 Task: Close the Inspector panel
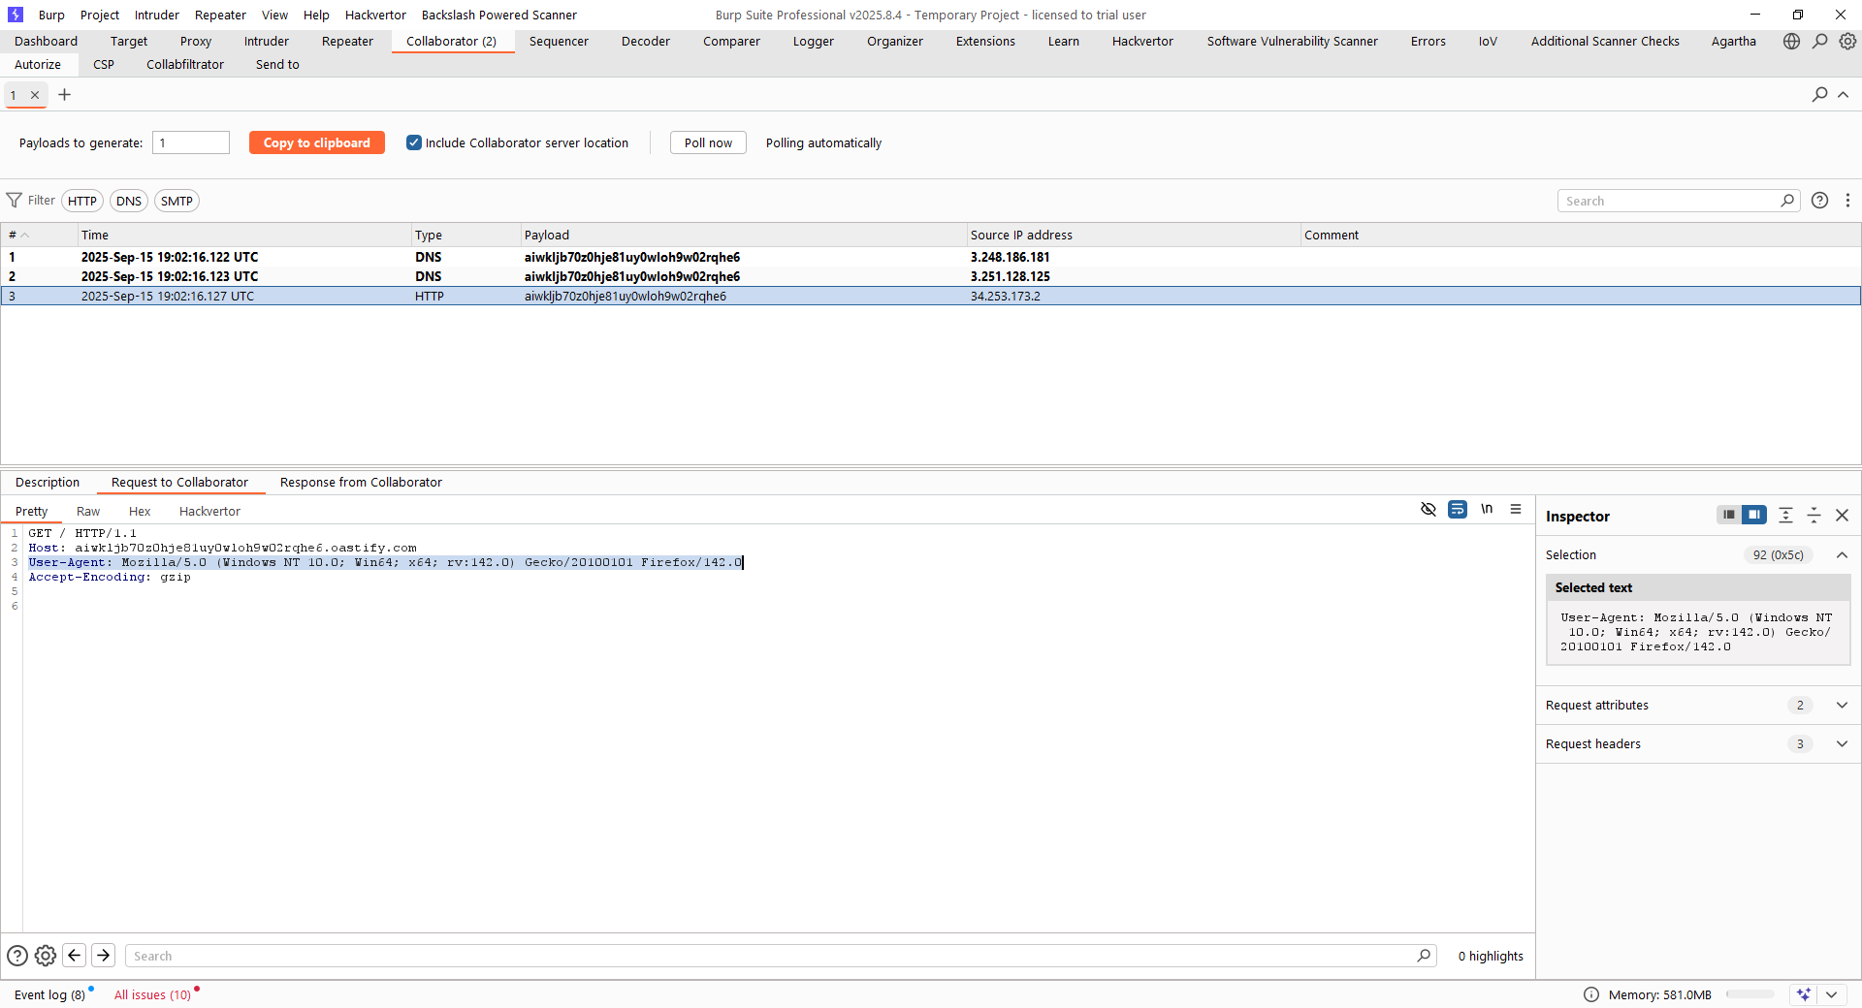1842,516
